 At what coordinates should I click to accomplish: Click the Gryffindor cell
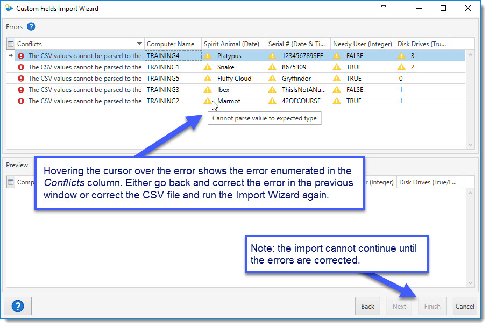298,78
